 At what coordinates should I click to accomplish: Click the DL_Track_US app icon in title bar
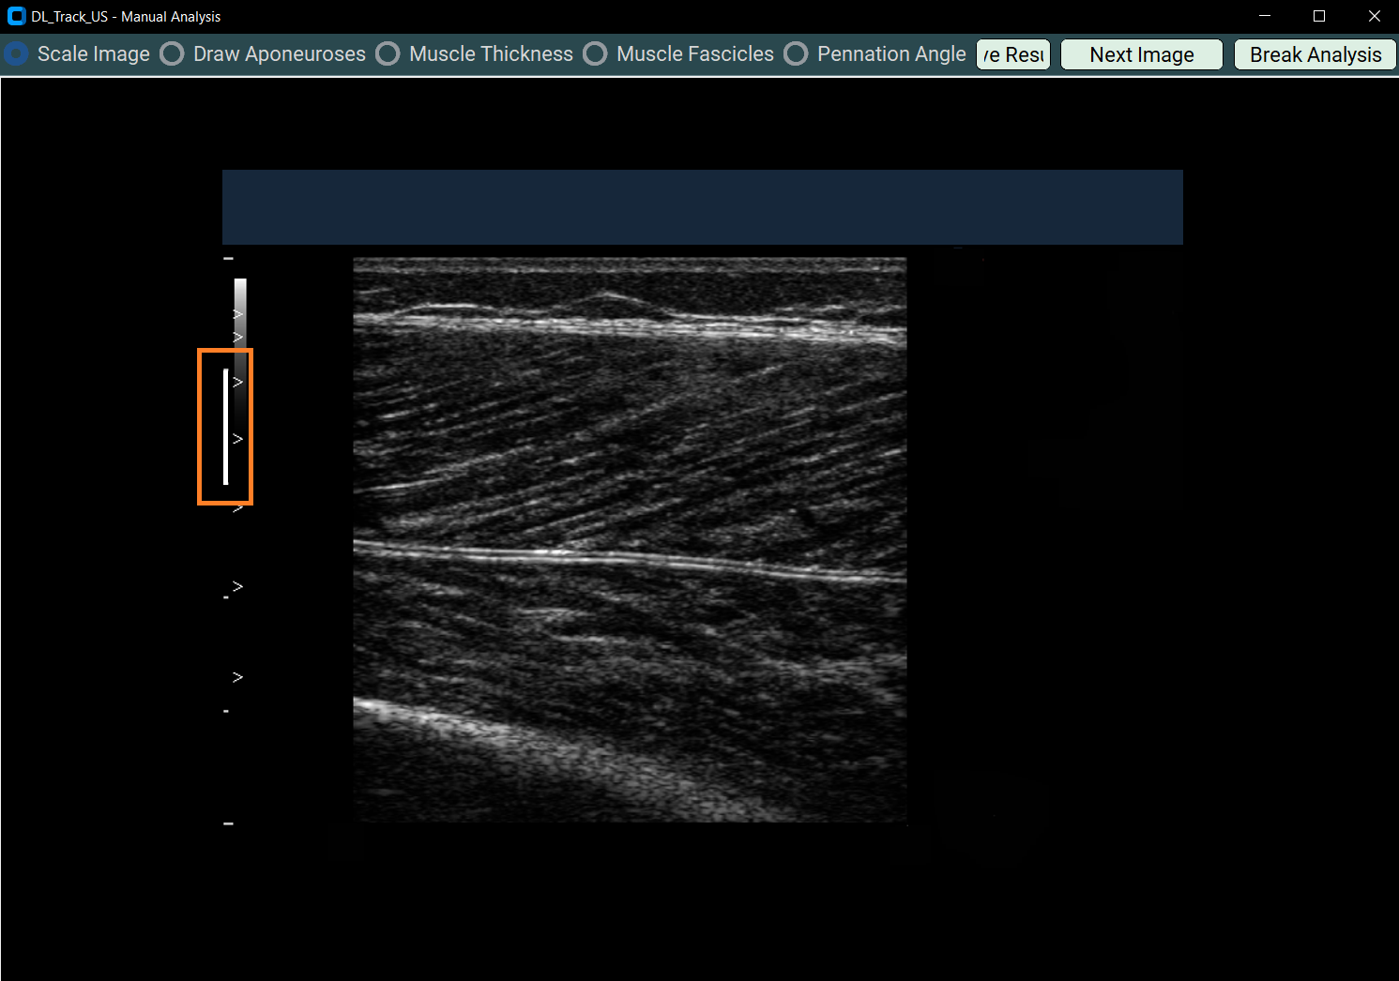pos(16,16)
